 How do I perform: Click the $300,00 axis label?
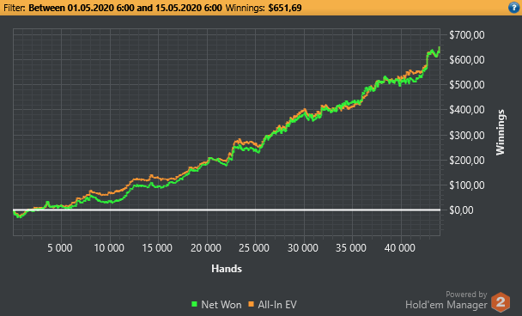(x=467, y=135)
